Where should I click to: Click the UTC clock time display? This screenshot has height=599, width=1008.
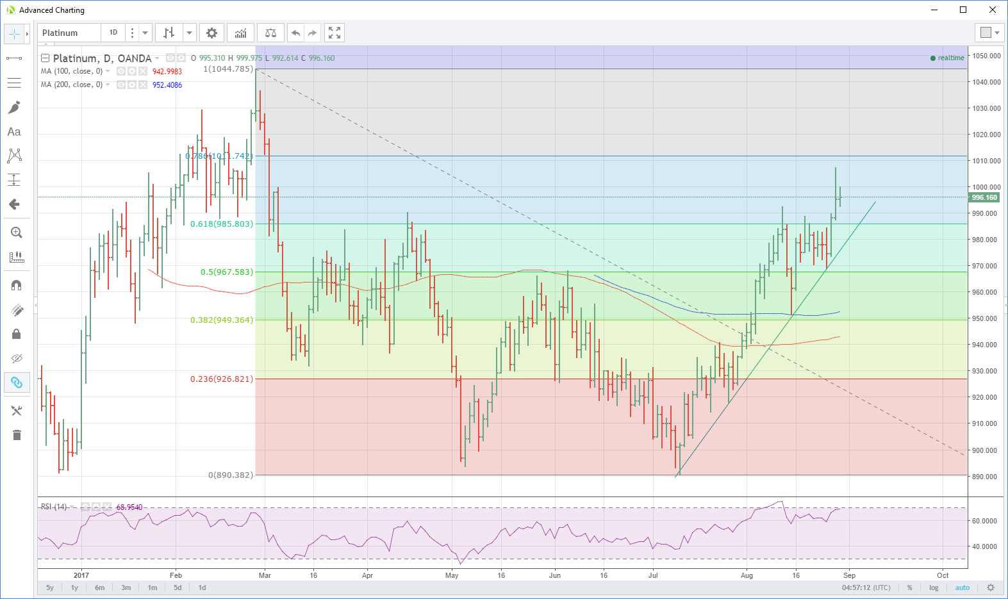click(x=866, y=587)
